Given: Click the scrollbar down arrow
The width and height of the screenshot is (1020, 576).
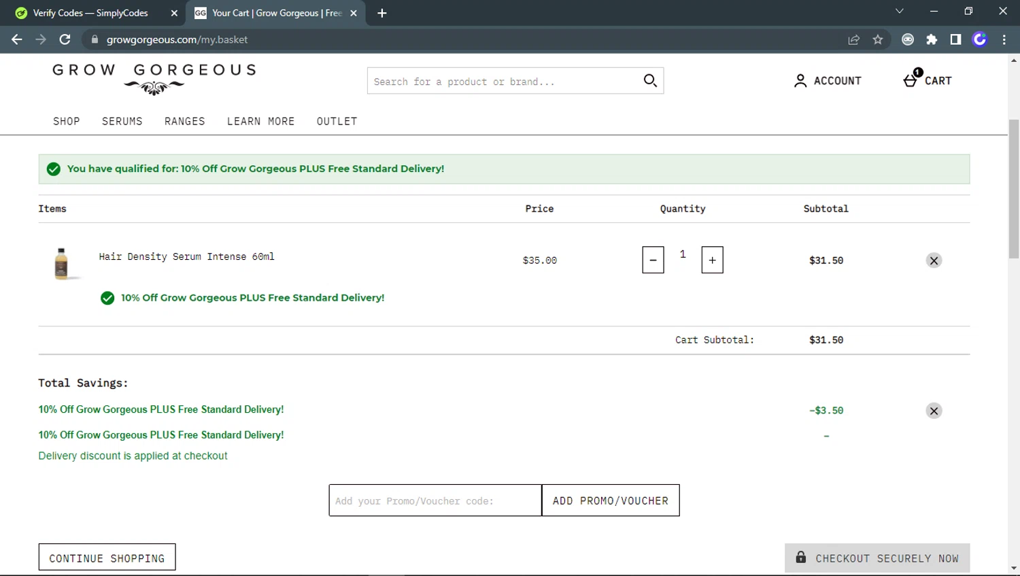Looking at the screenshot, I should (x=1014, y=568).
